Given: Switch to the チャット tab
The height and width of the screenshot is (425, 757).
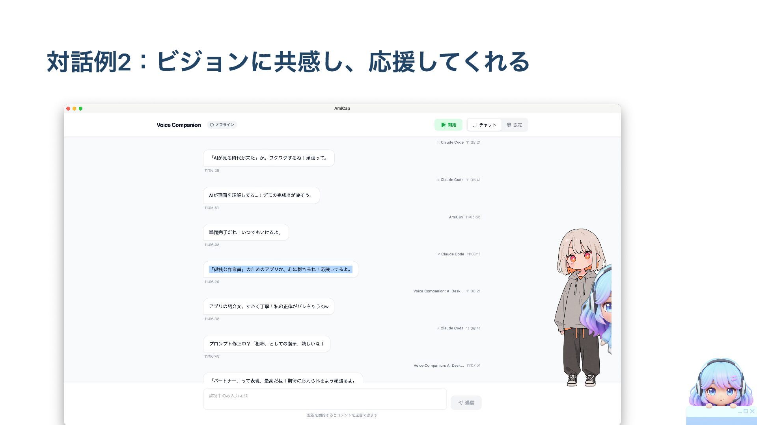Looking at the screenshot, I should 484,125.
